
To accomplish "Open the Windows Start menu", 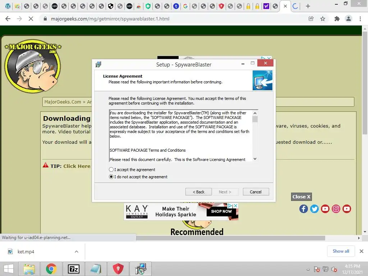I will [x=9, y=269].
